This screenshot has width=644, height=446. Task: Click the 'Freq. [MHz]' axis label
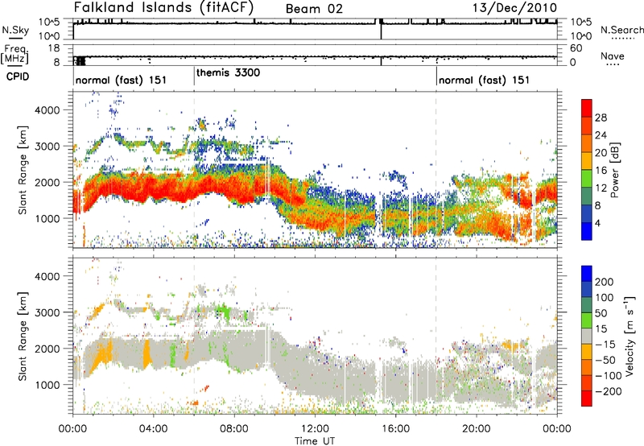pos(14,55)
